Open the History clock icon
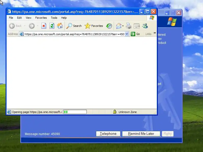 pos(109,26)
